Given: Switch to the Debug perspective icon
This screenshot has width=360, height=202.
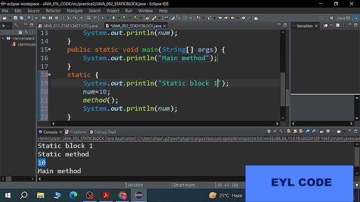Looking at the screenshot, I should pyautogui.click(x=356, y=18).
